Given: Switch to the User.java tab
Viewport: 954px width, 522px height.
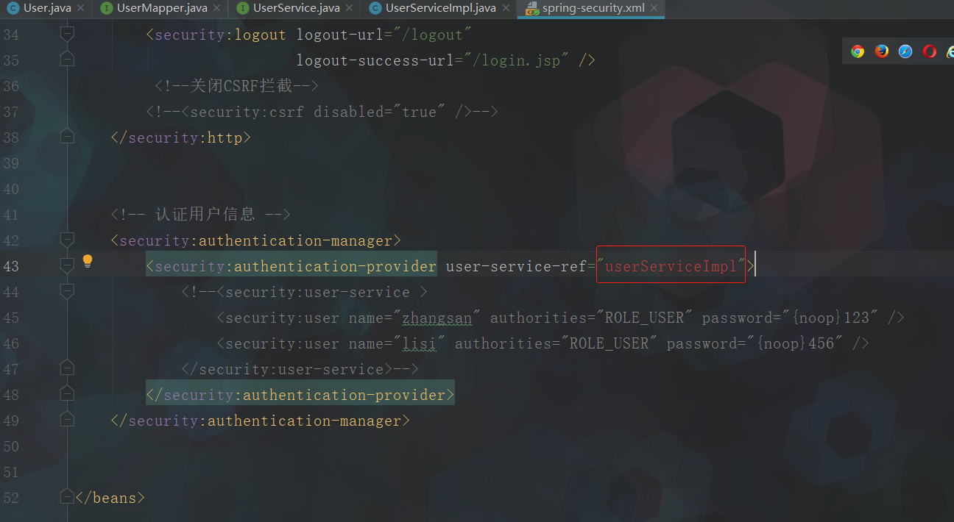Looking at the screenshot, I should tap(47, 9).
